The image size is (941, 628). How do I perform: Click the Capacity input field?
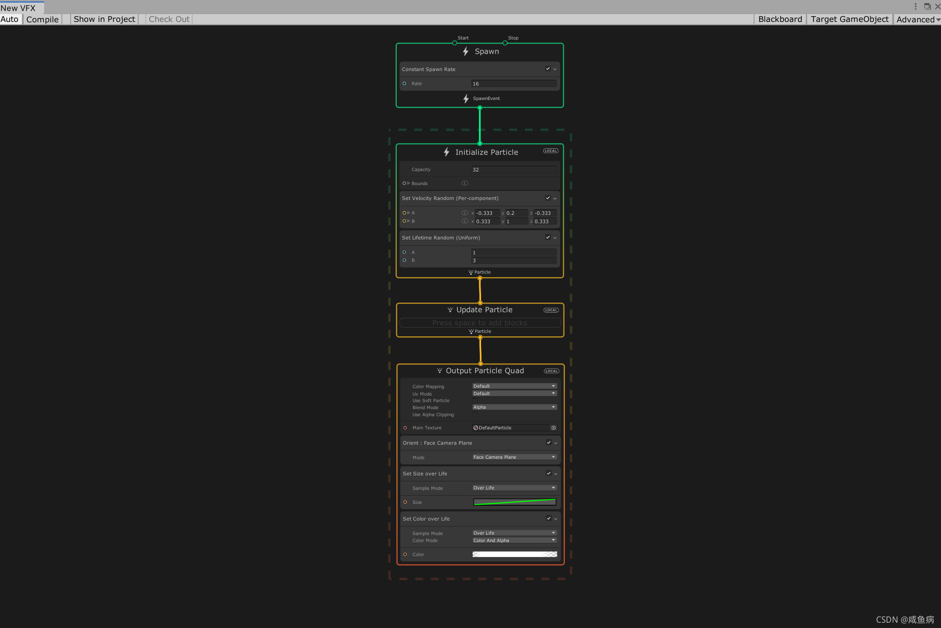coord(514,170)
